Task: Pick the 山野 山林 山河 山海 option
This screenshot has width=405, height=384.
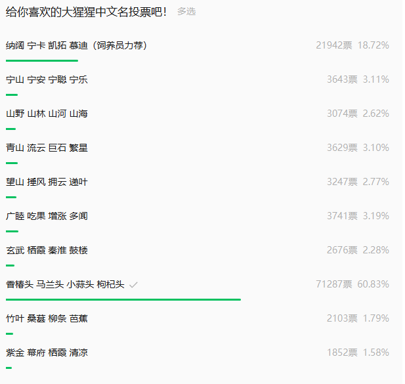Action: [47, 114]
